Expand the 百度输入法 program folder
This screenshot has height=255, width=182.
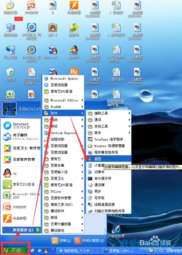pyautogui.click(x=63, y=172)
